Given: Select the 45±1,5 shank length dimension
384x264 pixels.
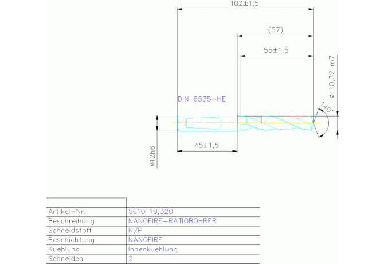Looking at the screenshot, I should point(207,145).
